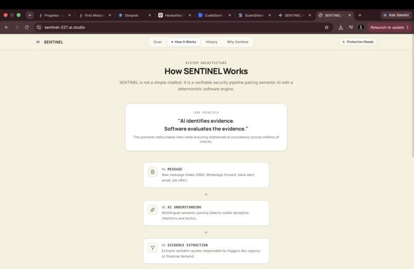Click the "How SENTINEL Works" heading

click(x=206, y=71)
